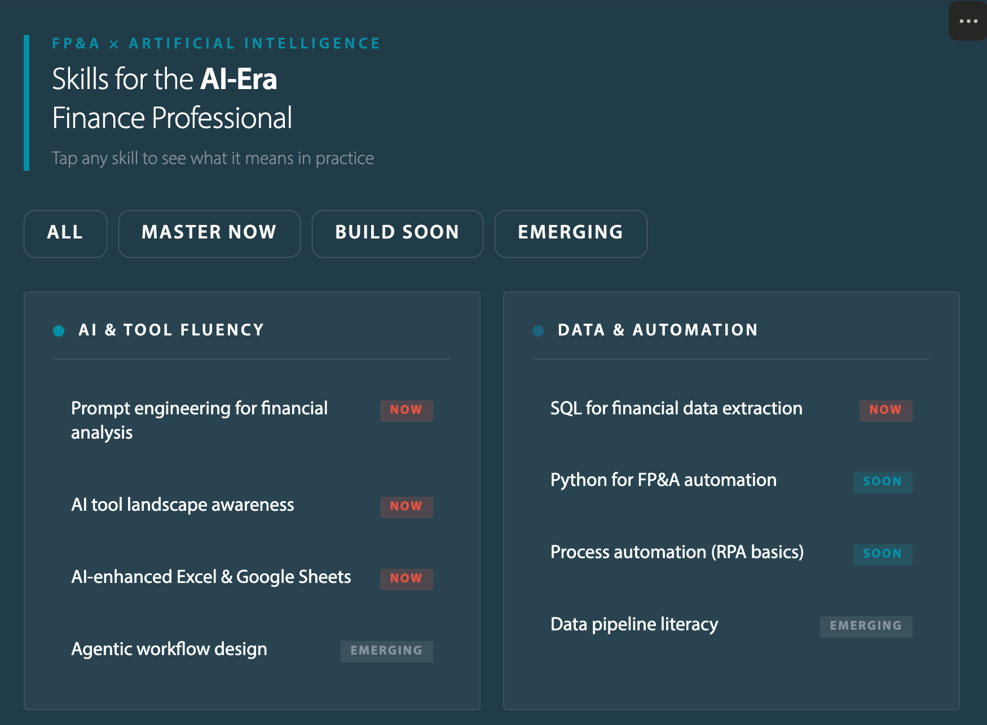Open SQL for financial data extraction
The image size is (987, 725).
click(676, 408)
